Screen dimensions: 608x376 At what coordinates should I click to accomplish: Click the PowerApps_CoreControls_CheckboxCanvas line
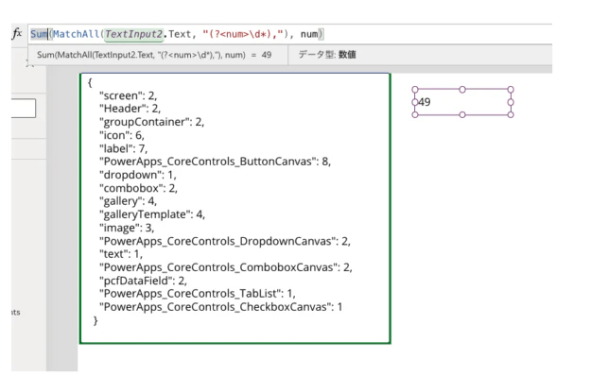tap(221, 307)
